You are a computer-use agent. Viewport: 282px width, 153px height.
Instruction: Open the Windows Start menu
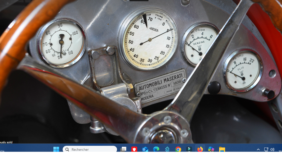(56, 149)
